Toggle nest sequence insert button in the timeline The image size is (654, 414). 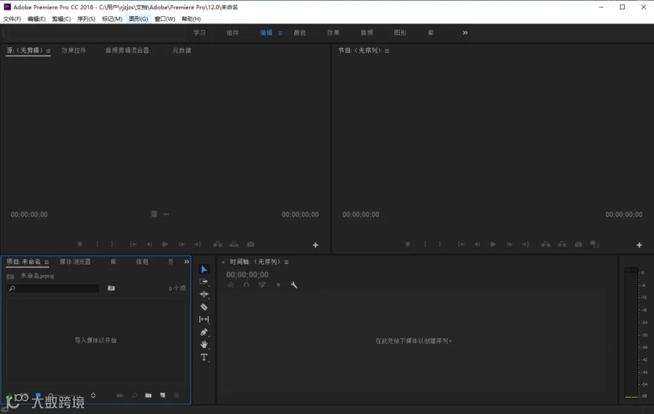[x=231, y=285]
